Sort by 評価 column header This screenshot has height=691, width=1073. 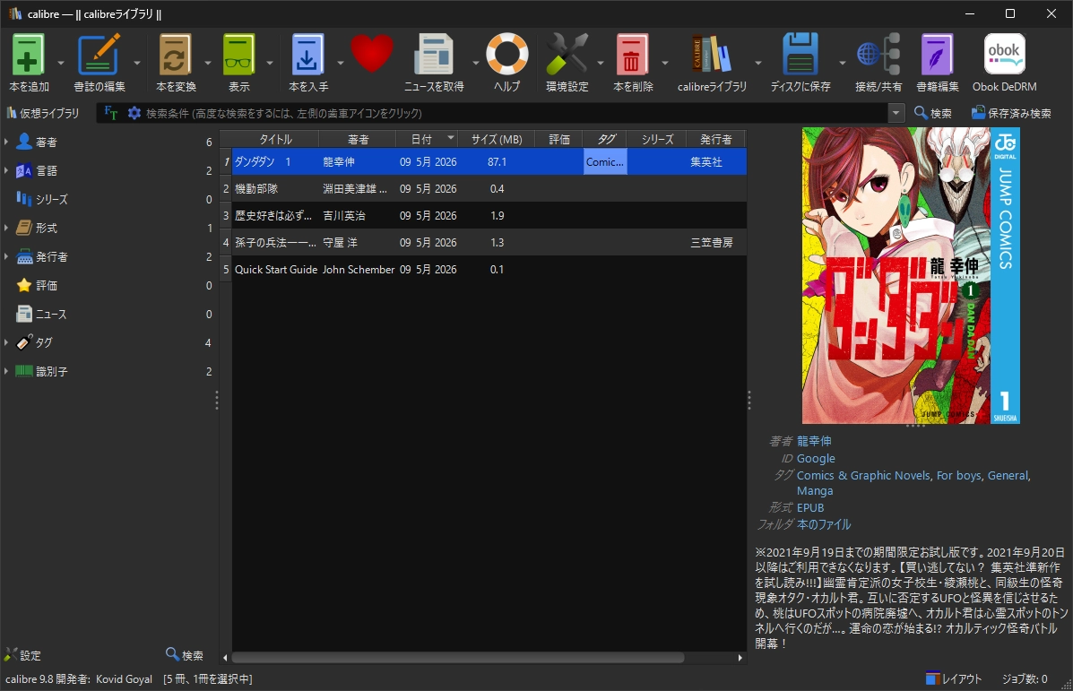(558, 139)
